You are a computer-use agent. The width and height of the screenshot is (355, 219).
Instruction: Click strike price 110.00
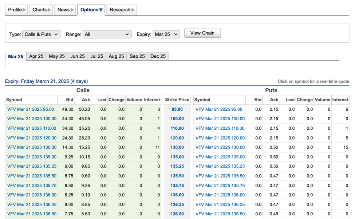[177, 128]
